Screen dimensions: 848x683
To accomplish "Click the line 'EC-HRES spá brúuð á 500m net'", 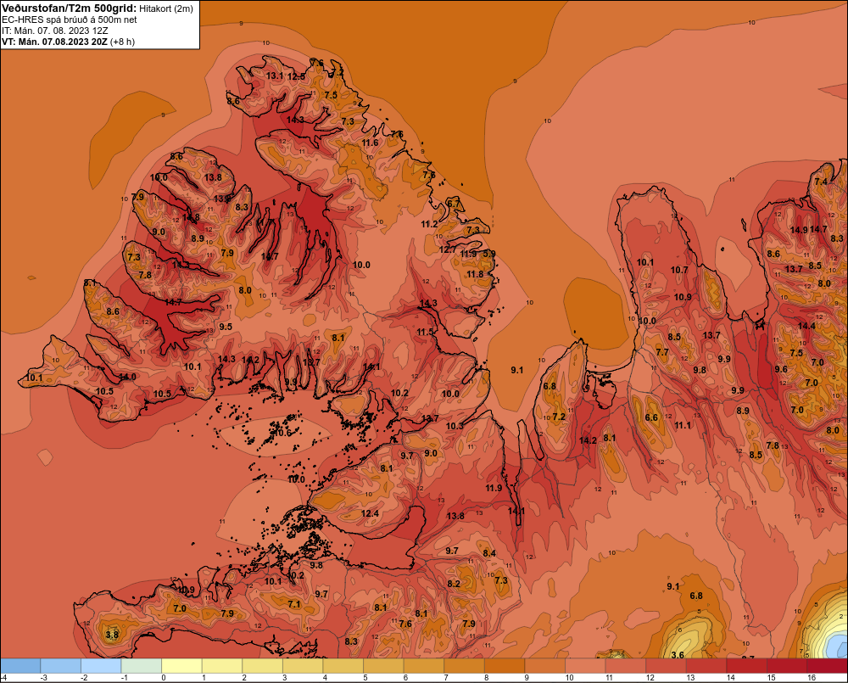I will 70,20.
